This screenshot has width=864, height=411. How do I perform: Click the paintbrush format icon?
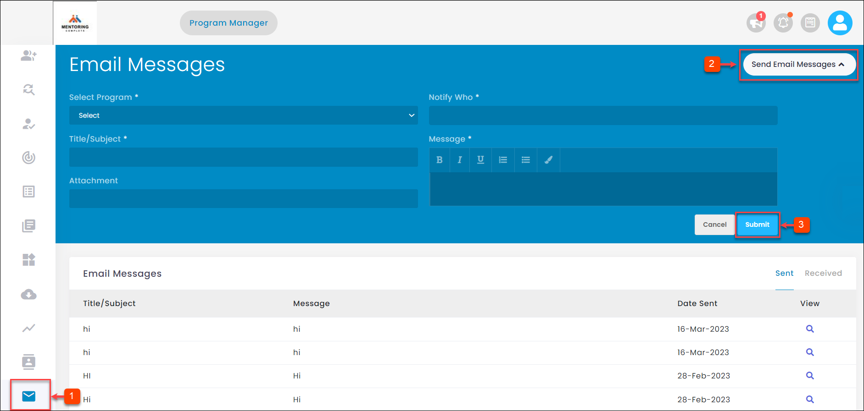click(548, 160)
